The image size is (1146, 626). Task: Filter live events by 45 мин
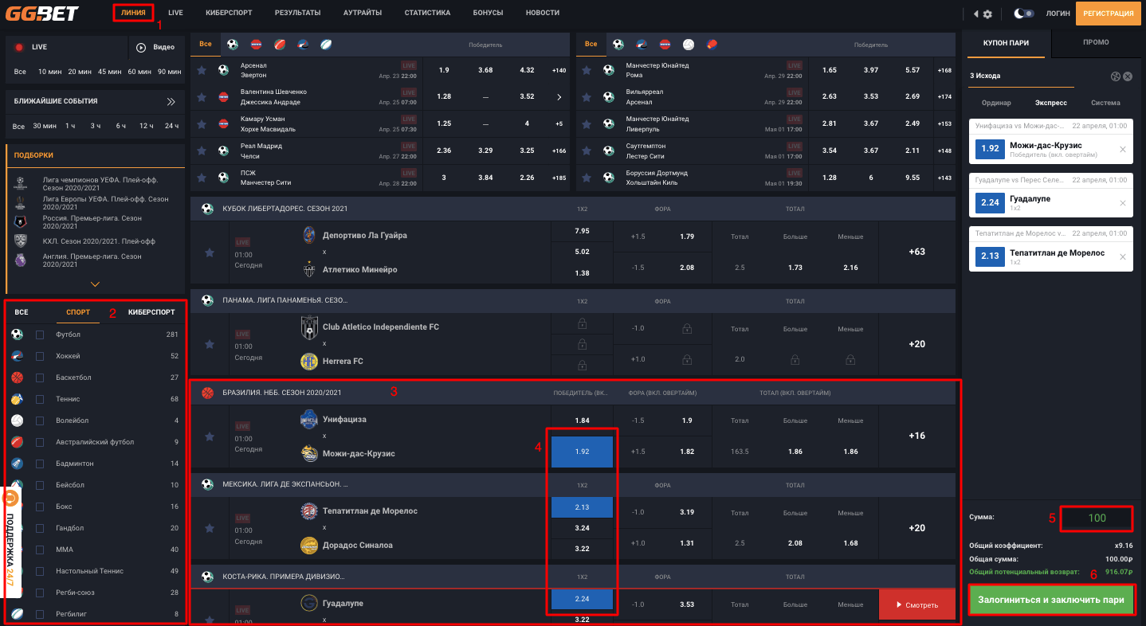(x=110, y=72)
